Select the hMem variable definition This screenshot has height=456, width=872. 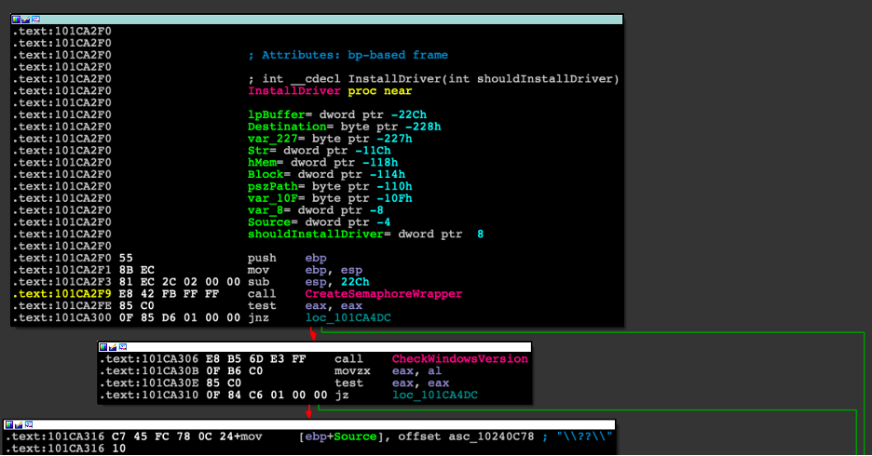[x=322, y=163]
